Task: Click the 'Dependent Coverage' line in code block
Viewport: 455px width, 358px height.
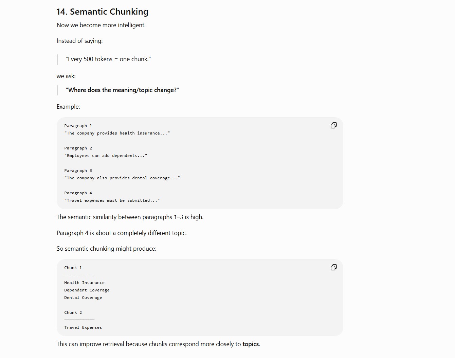Action: point(87,290)
